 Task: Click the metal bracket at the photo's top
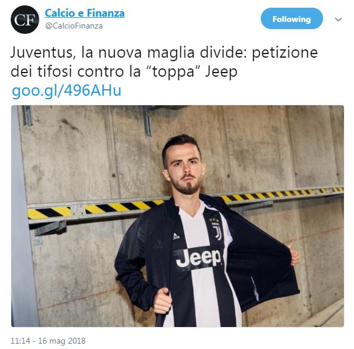(x=147, y=121)
